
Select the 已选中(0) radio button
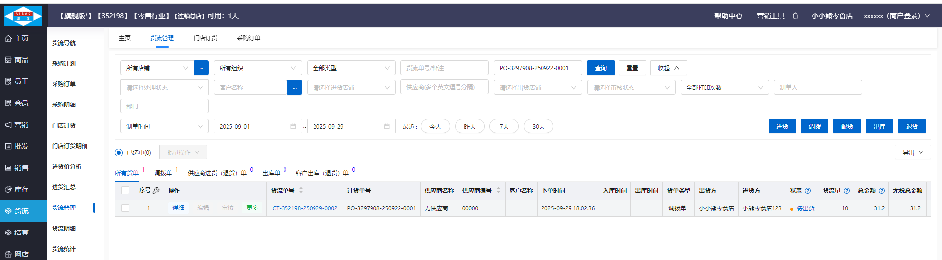coord(119,153)
